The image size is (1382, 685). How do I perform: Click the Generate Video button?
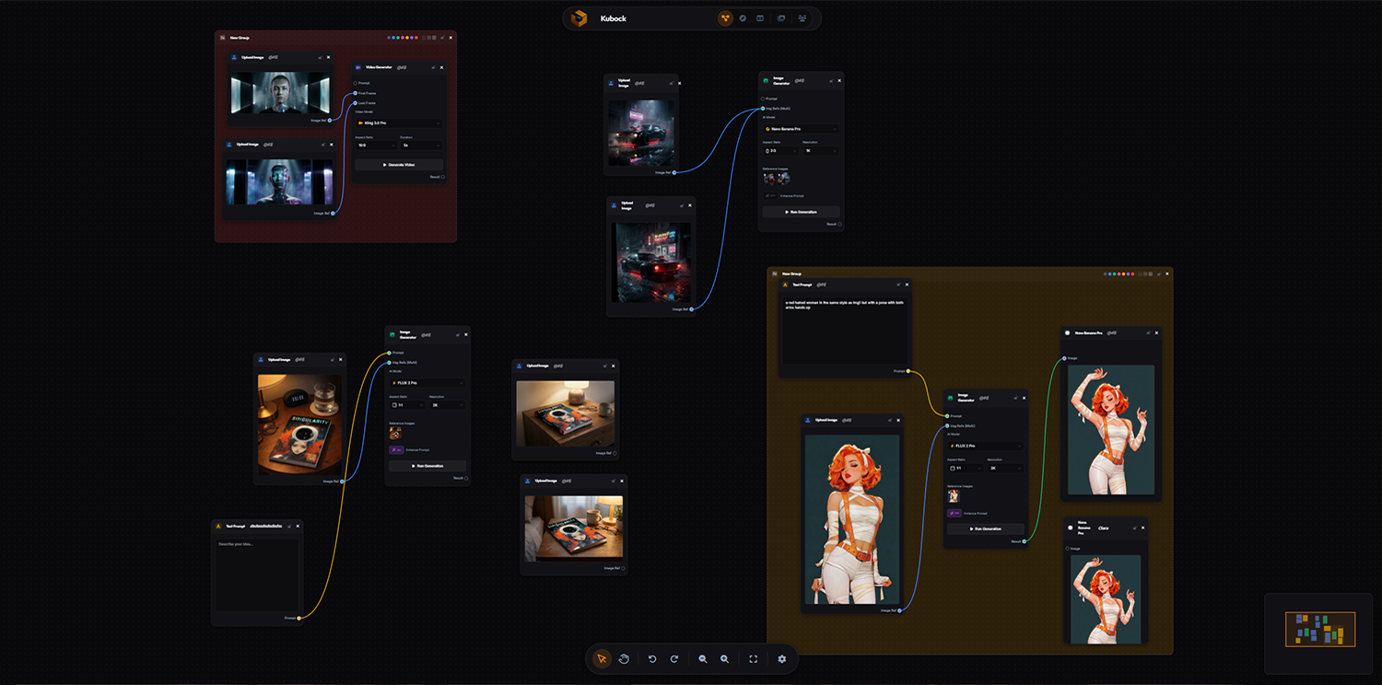click(399, 165)
